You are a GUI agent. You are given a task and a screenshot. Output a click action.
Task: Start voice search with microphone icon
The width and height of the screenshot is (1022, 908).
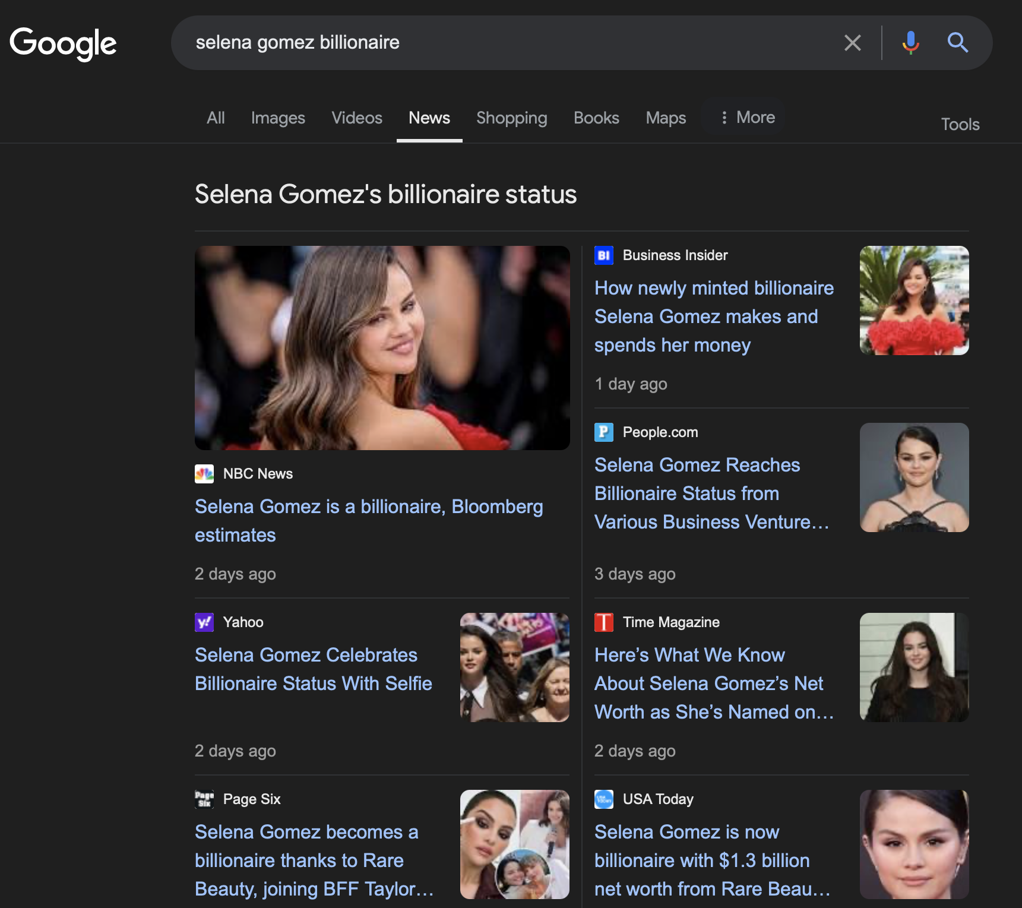tap(910, 43)
